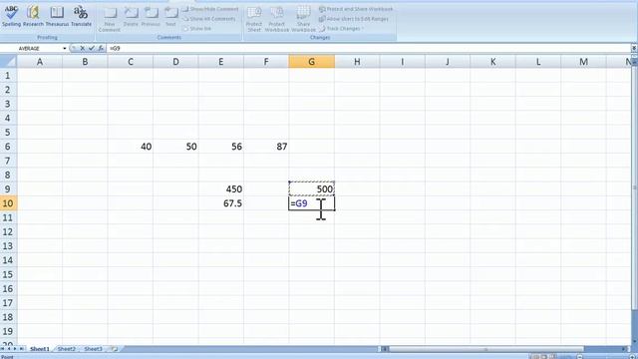Switch to the Sheet3 tab
The width and height of the screenshot is (638, 359).
[x=93, y=349]
